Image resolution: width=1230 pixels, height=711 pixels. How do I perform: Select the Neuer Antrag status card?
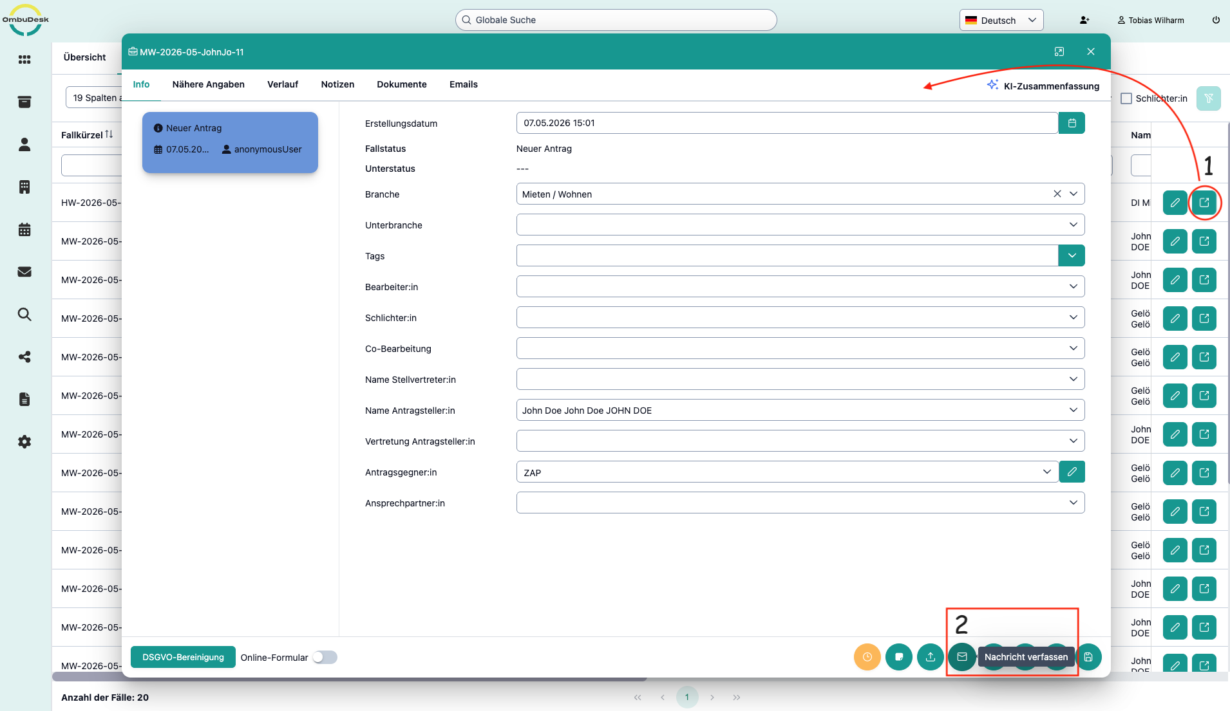230,142
